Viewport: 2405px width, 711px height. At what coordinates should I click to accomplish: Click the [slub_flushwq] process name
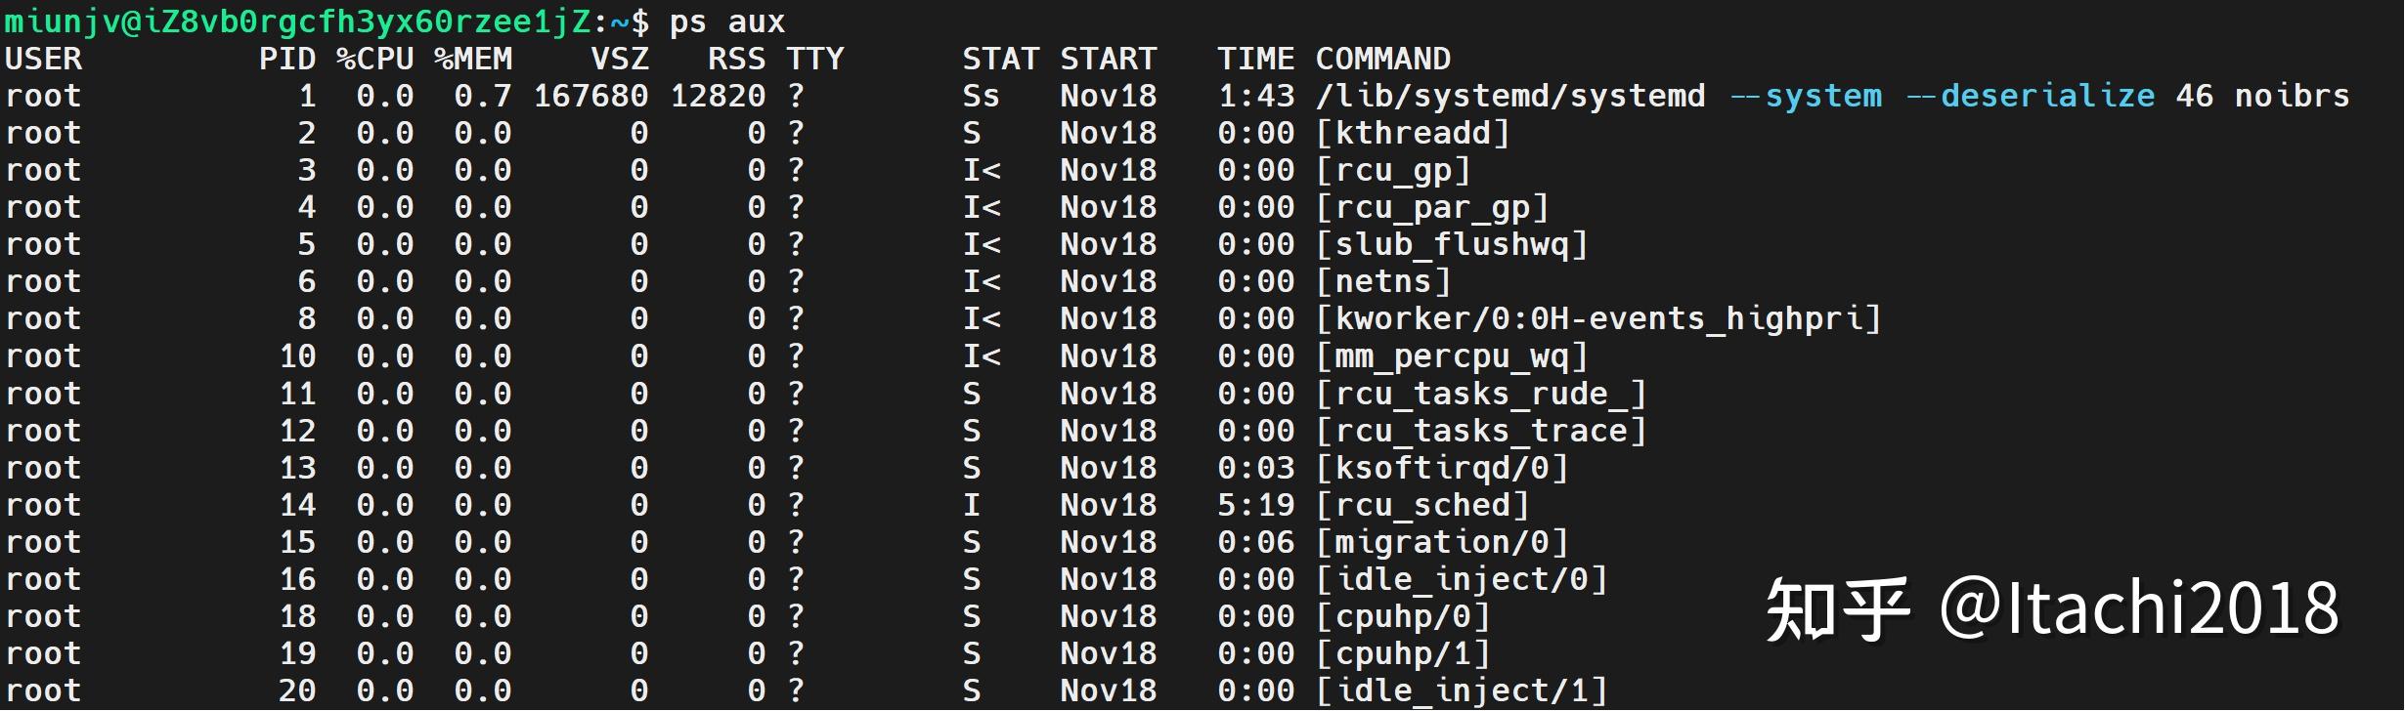click(x=1452, y=244)
